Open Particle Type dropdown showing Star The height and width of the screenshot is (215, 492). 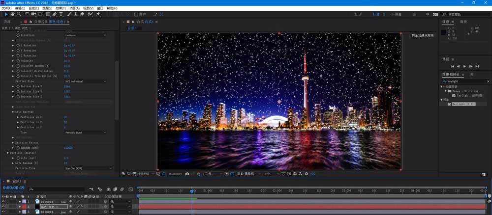[x=88, y=168]
